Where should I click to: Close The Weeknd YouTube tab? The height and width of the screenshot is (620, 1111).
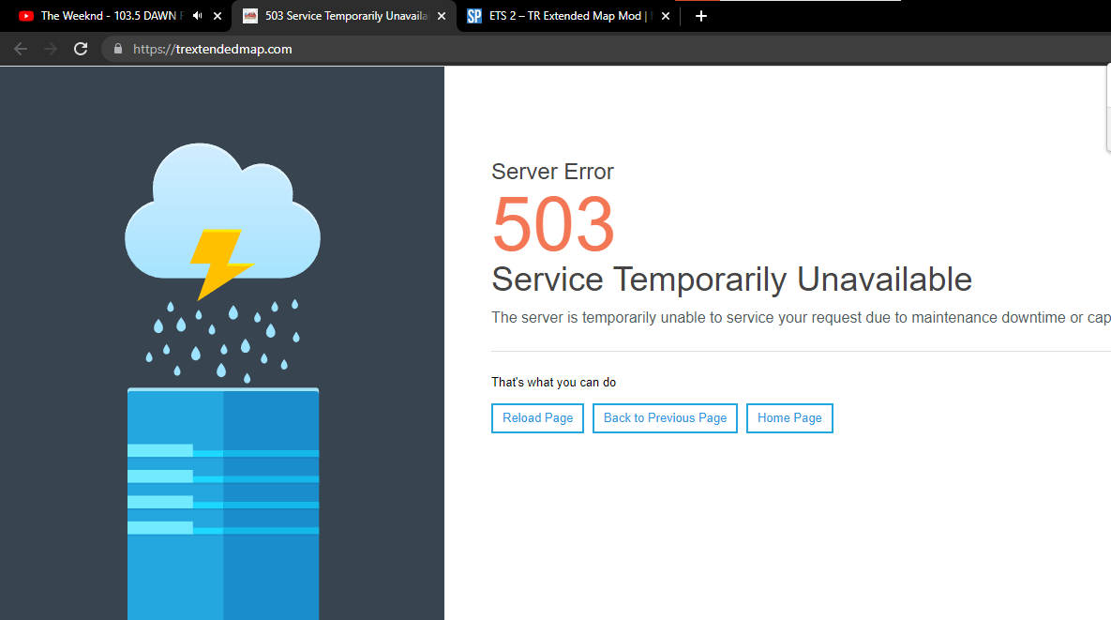coord(218,16)
